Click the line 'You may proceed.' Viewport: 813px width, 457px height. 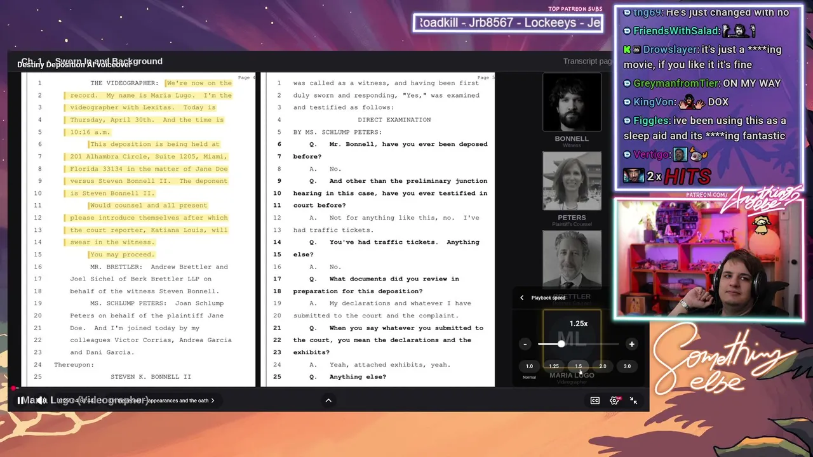pos(123,255)
